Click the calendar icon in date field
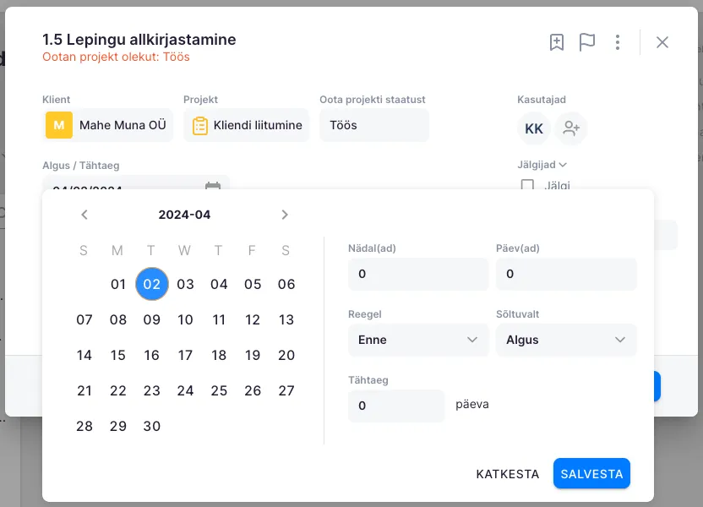 pos(213,186)
